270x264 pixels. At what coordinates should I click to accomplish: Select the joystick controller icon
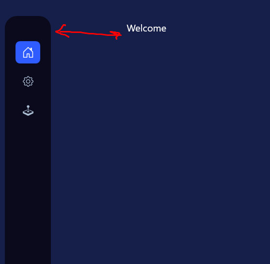pyautogui.click(x=28, y=110)
